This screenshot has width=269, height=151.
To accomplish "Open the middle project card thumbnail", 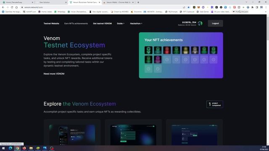I will (133, 135).
